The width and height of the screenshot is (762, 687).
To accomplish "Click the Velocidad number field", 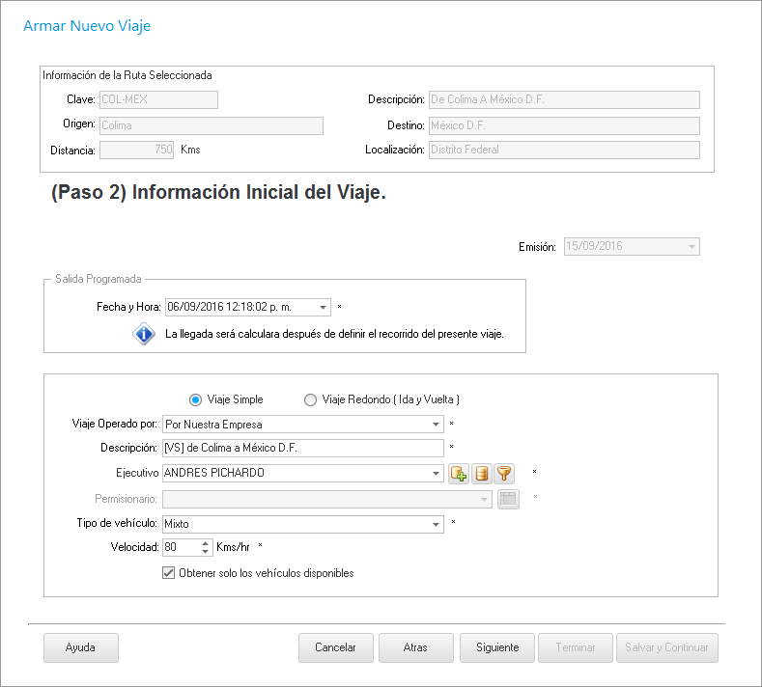I will coord(181,547).
